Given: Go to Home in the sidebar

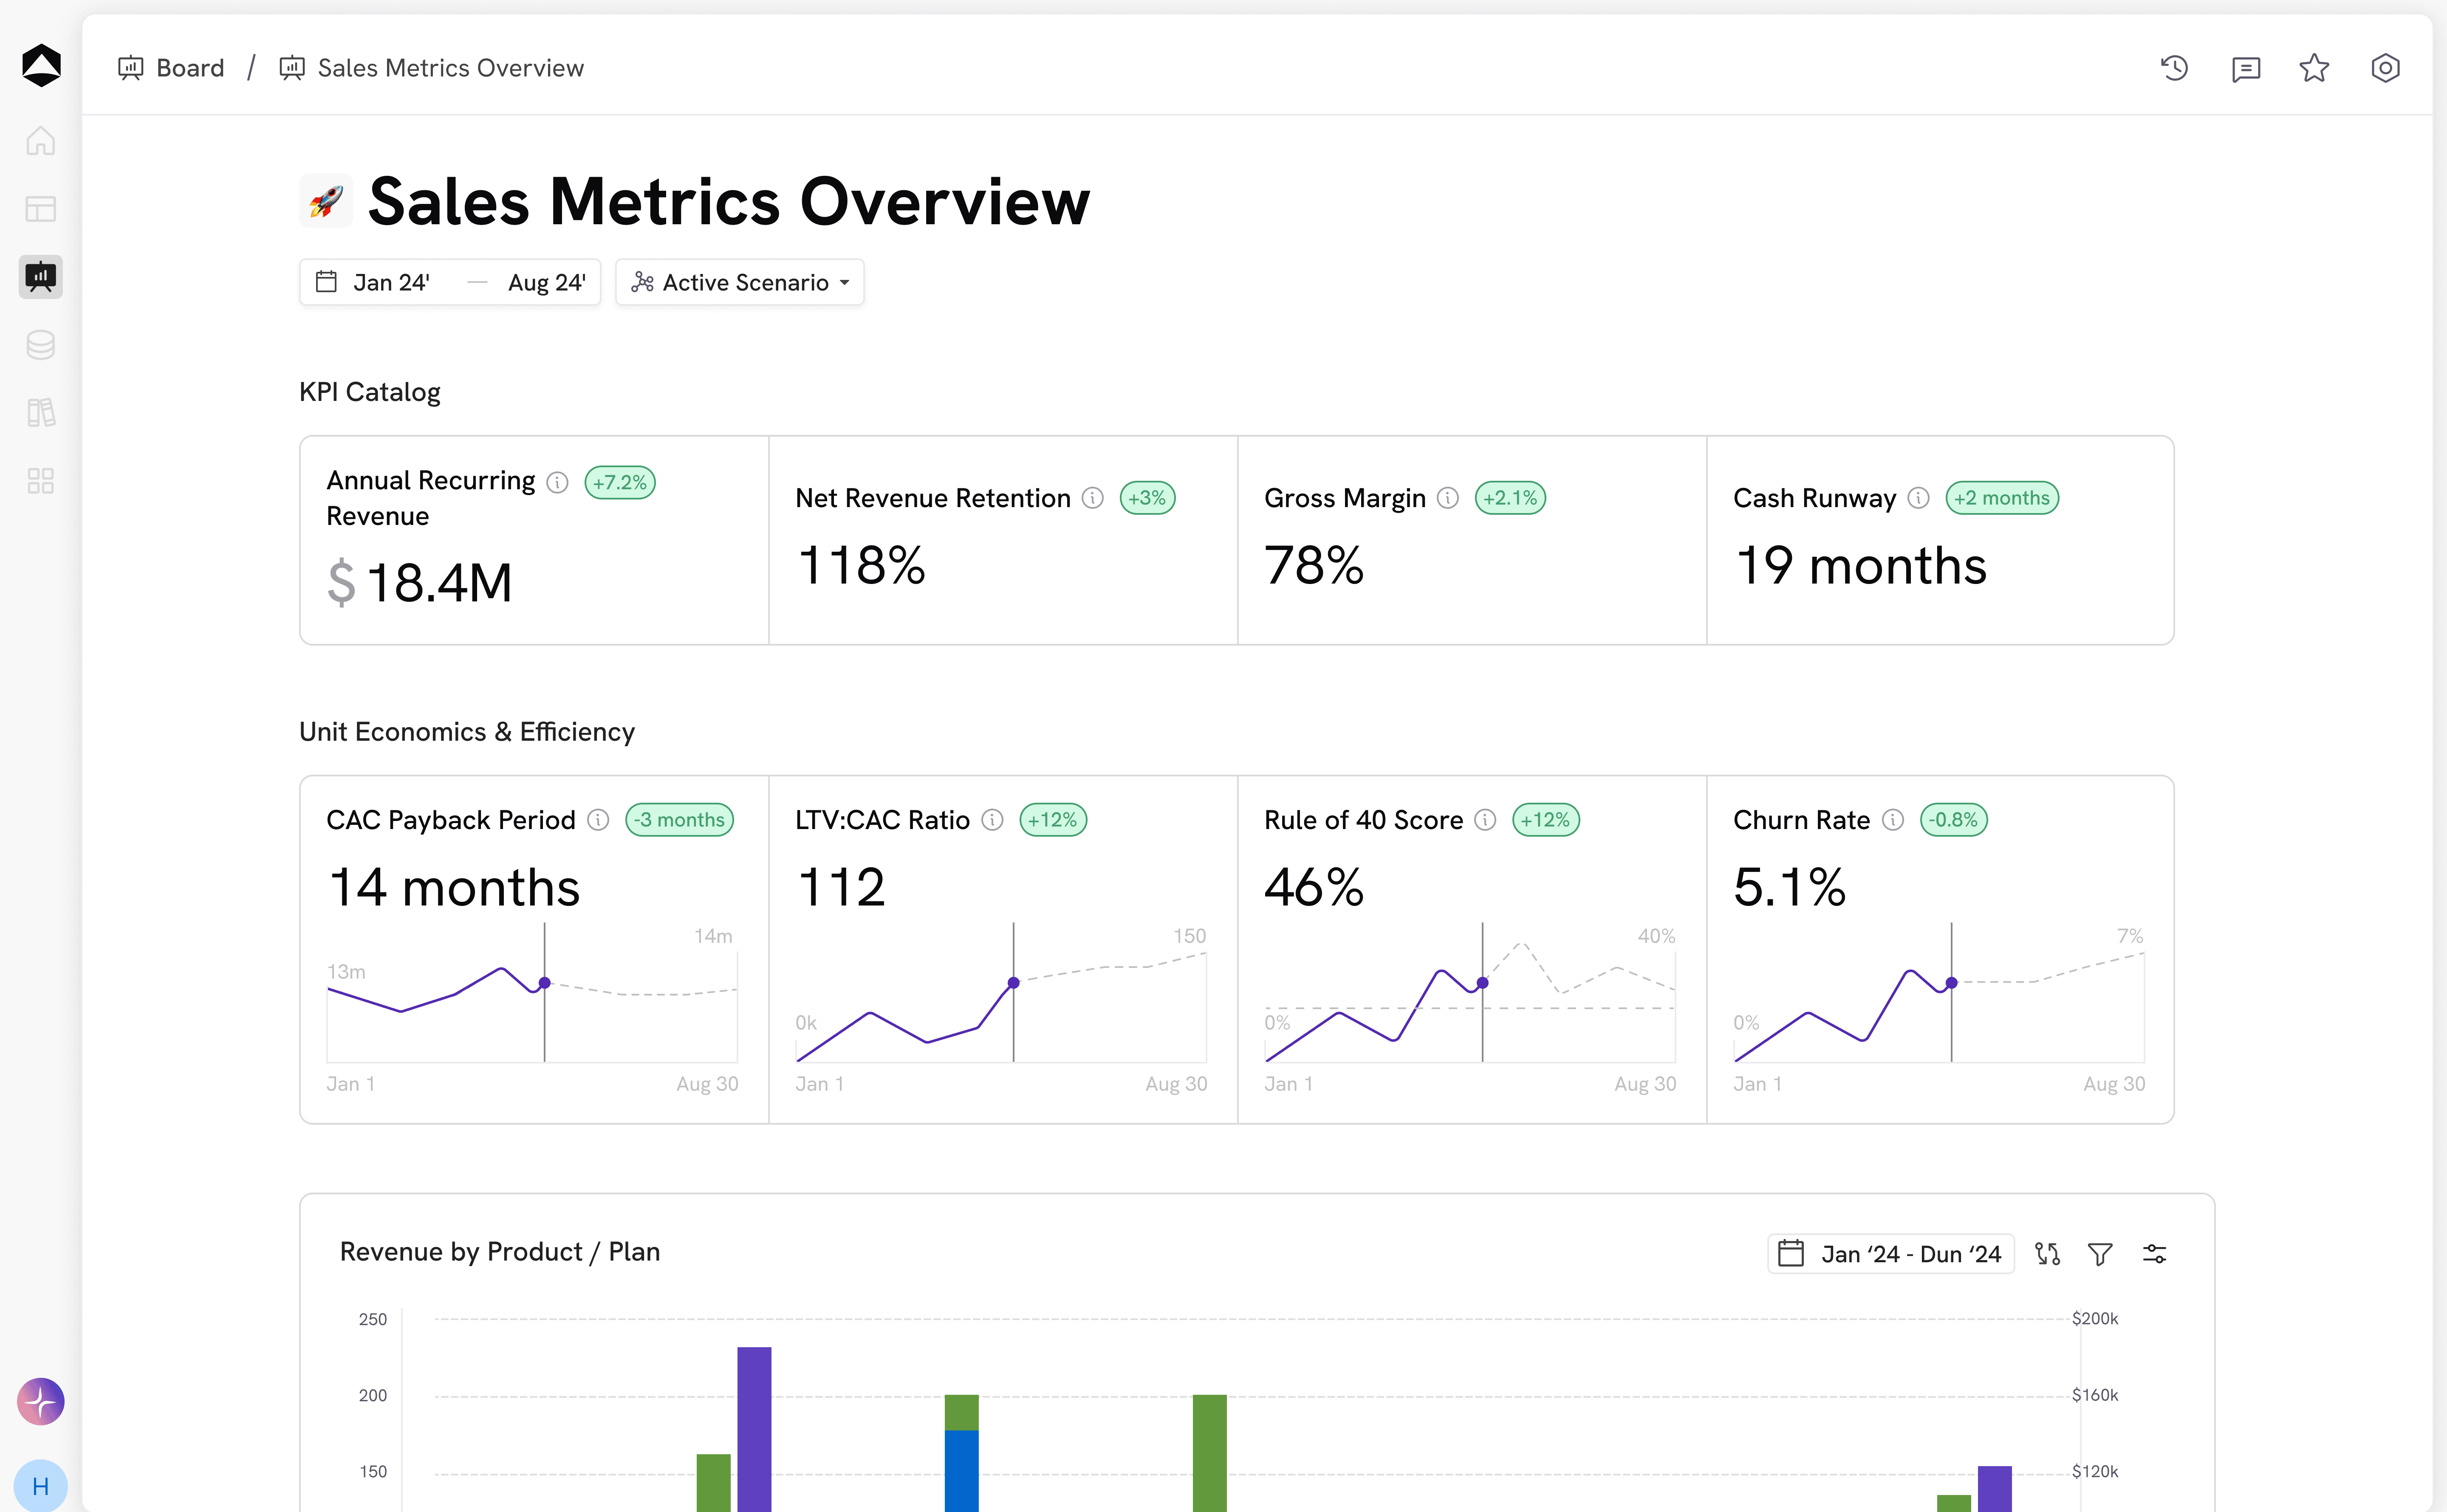Looking at the screenshot, I should tap(40, 141).
